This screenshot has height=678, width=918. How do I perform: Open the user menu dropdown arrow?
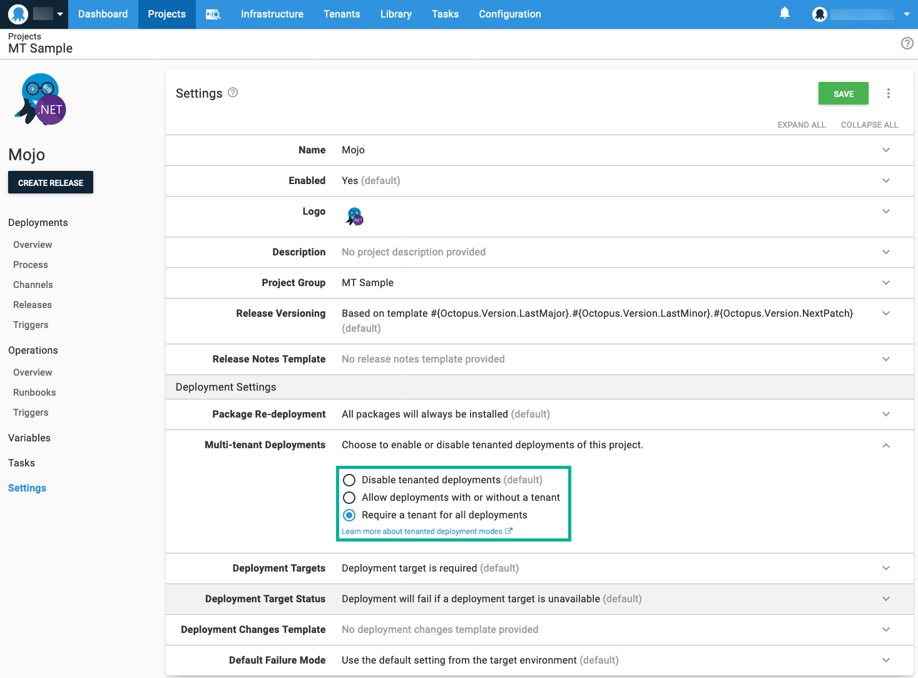pyautogui.click(x=907, y=14)
